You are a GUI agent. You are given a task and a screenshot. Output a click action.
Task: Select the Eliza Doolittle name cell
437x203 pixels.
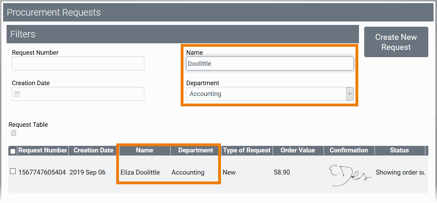click(x=140, y=173)
